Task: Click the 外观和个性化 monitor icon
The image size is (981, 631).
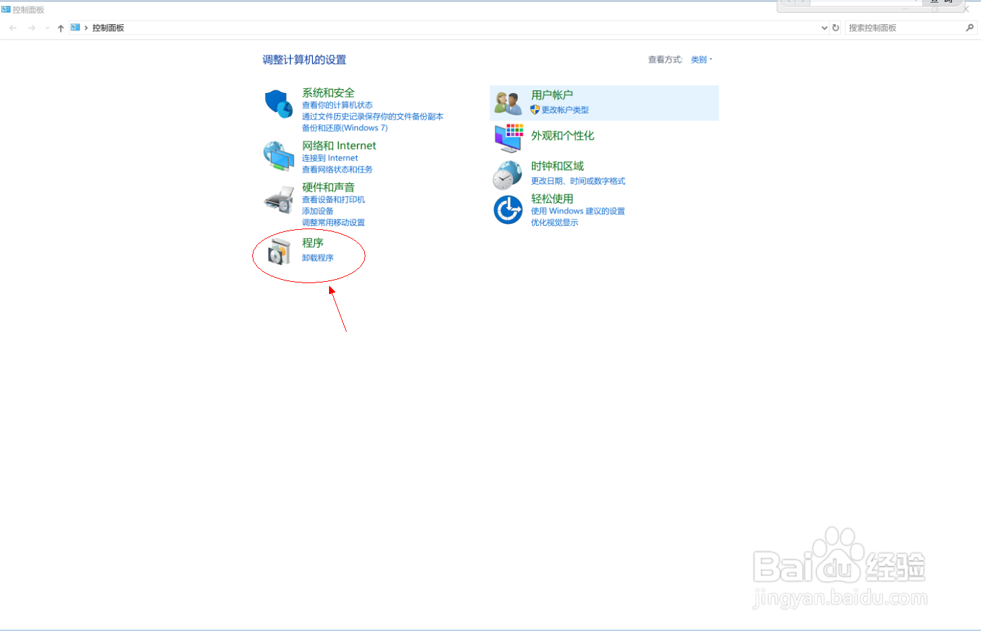Action: [508, 137]
